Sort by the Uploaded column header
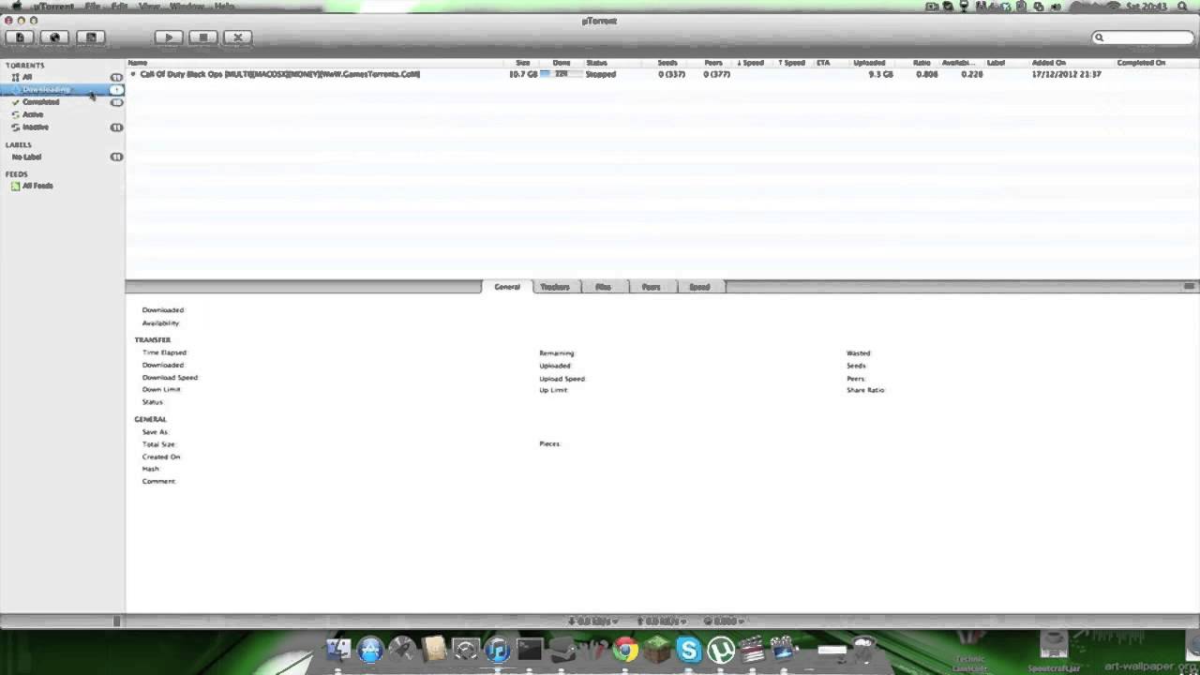 pos(869,63)
